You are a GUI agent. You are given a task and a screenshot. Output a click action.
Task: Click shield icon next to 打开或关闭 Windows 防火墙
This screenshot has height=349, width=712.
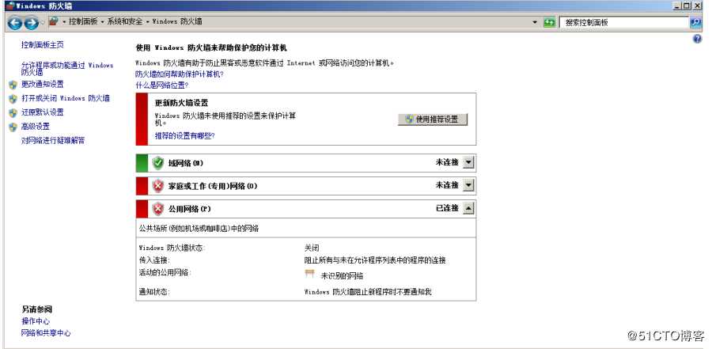13,99
